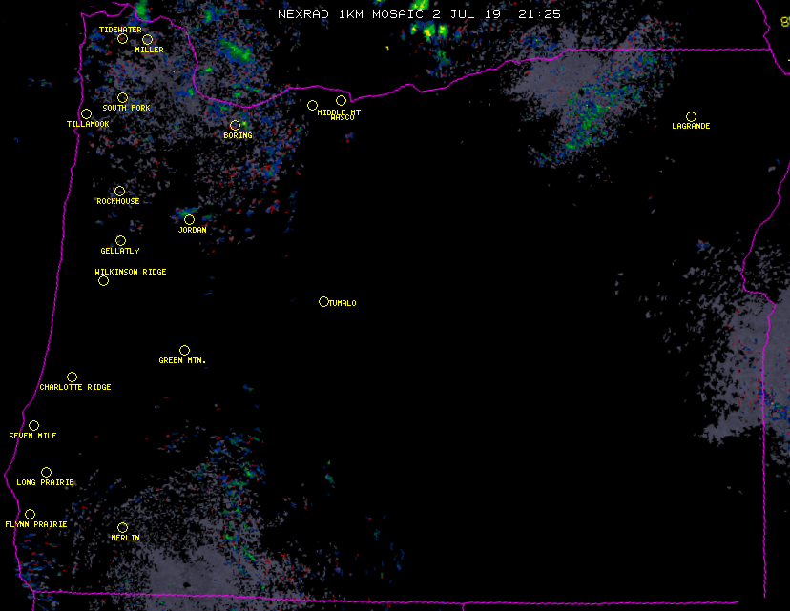Viewport: 790px width, 611px height.
Task: Click the Tidewater station circle marker
Action: coord(122,39)
